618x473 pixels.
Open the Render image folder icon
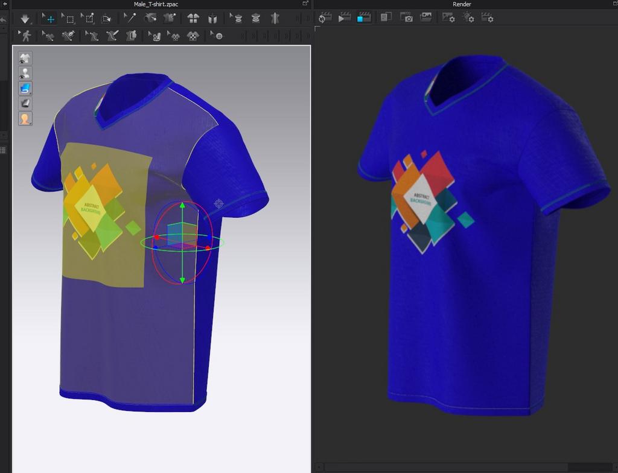click(425, 17)
